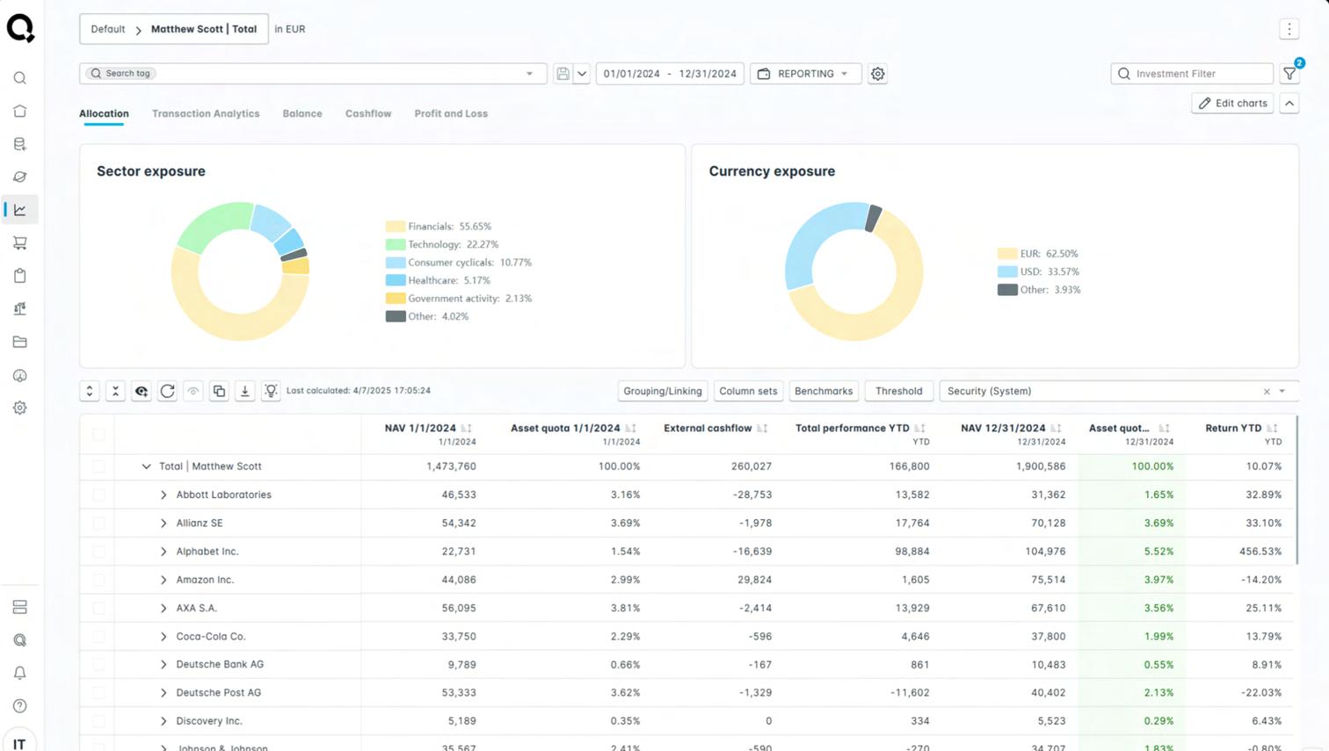The image size is (1329, 751).
Task: Expand the Alphabet Inc. row
Action: pyautogui.click(x=163, y=552)
